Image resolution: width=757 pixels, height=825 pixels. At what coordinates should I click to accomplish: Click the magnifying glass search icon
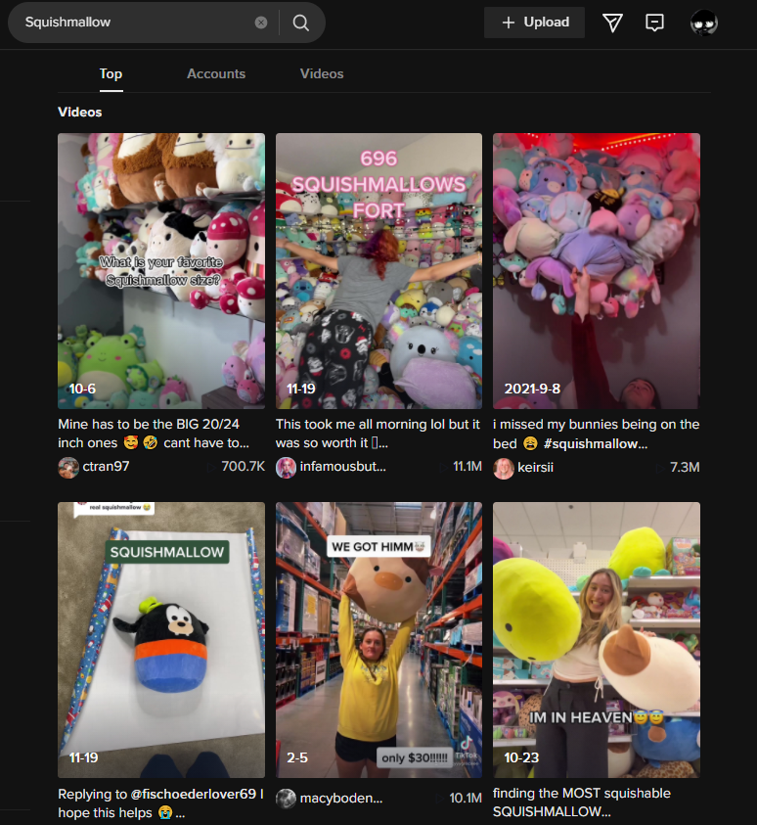301,23
